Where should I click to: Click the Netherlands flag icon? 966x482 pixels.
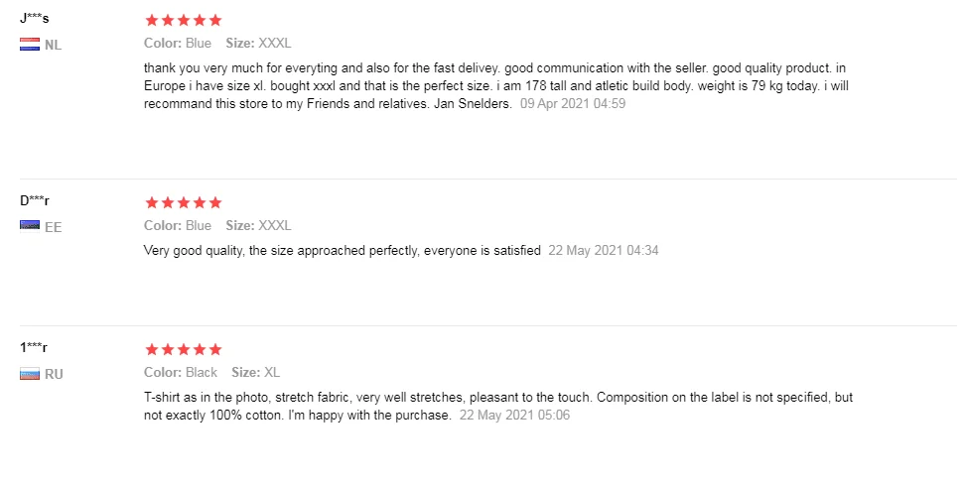[x=29, y=45]
